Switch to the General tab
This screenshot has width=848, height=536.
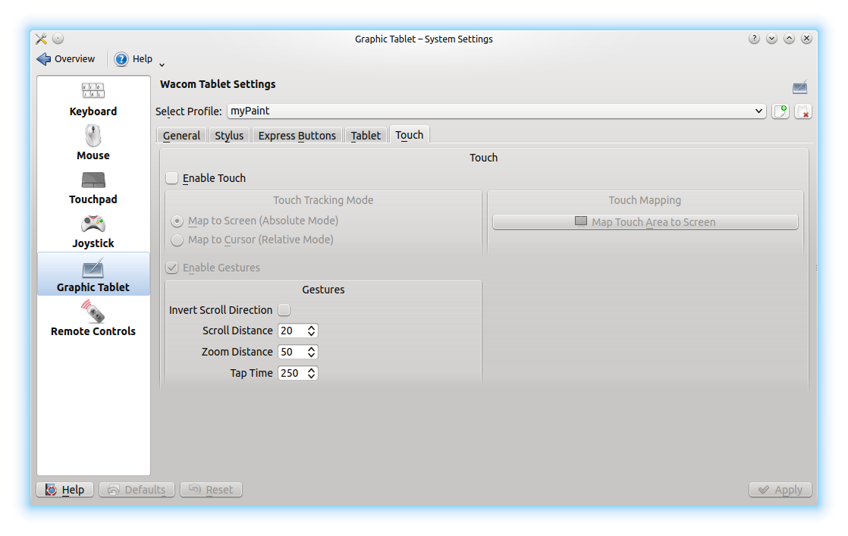182,136
